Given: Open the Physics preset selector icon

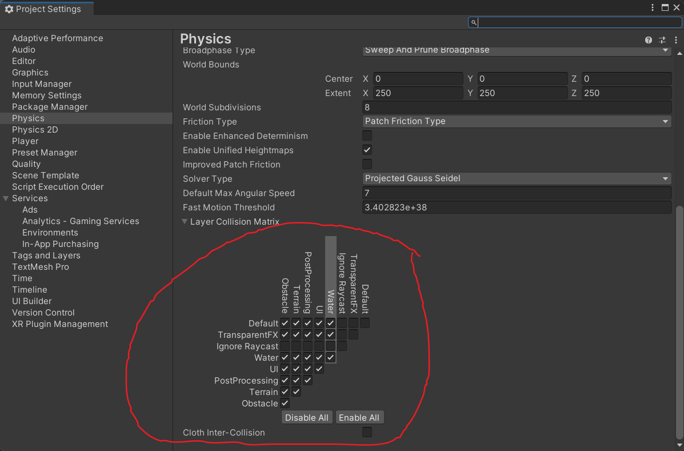Looking at the screenshot, I should 662,40.
